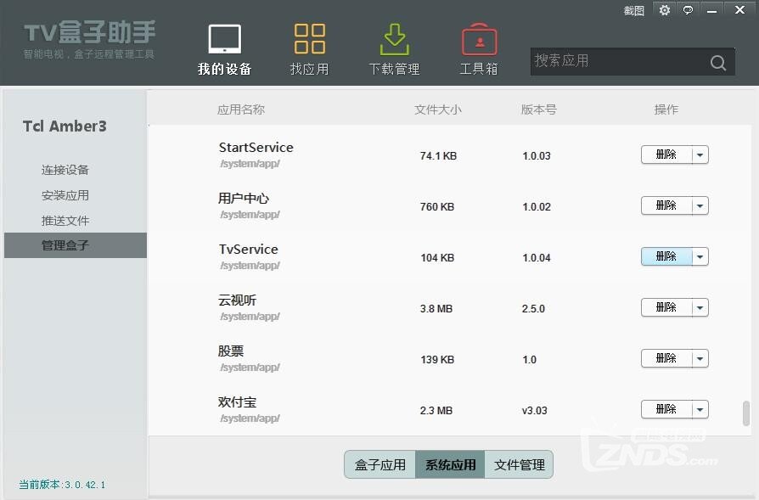
Task: Click the 139 KB file size
Action: 437,360
